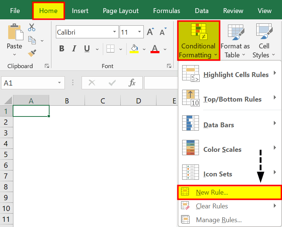Open the Underline style dropdown arrow
The width and height of the screenshot is (282, 227).
click(97, 49)
